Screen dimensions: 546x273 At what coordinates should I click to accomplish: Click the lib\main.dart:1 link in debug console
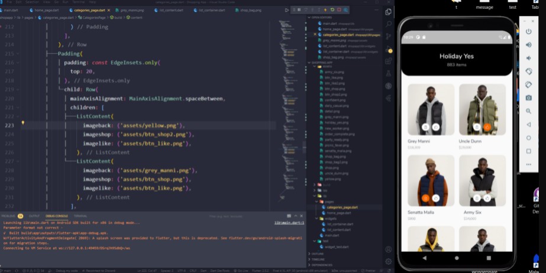[x=289, y=223]
